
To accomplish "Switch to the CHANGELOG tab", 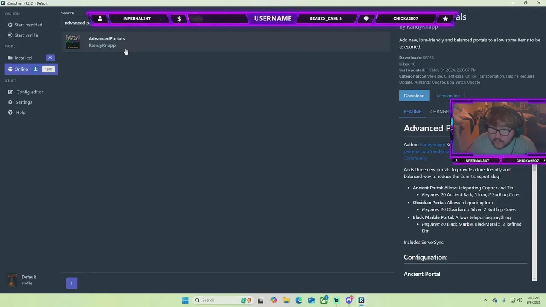I will 440,111.
